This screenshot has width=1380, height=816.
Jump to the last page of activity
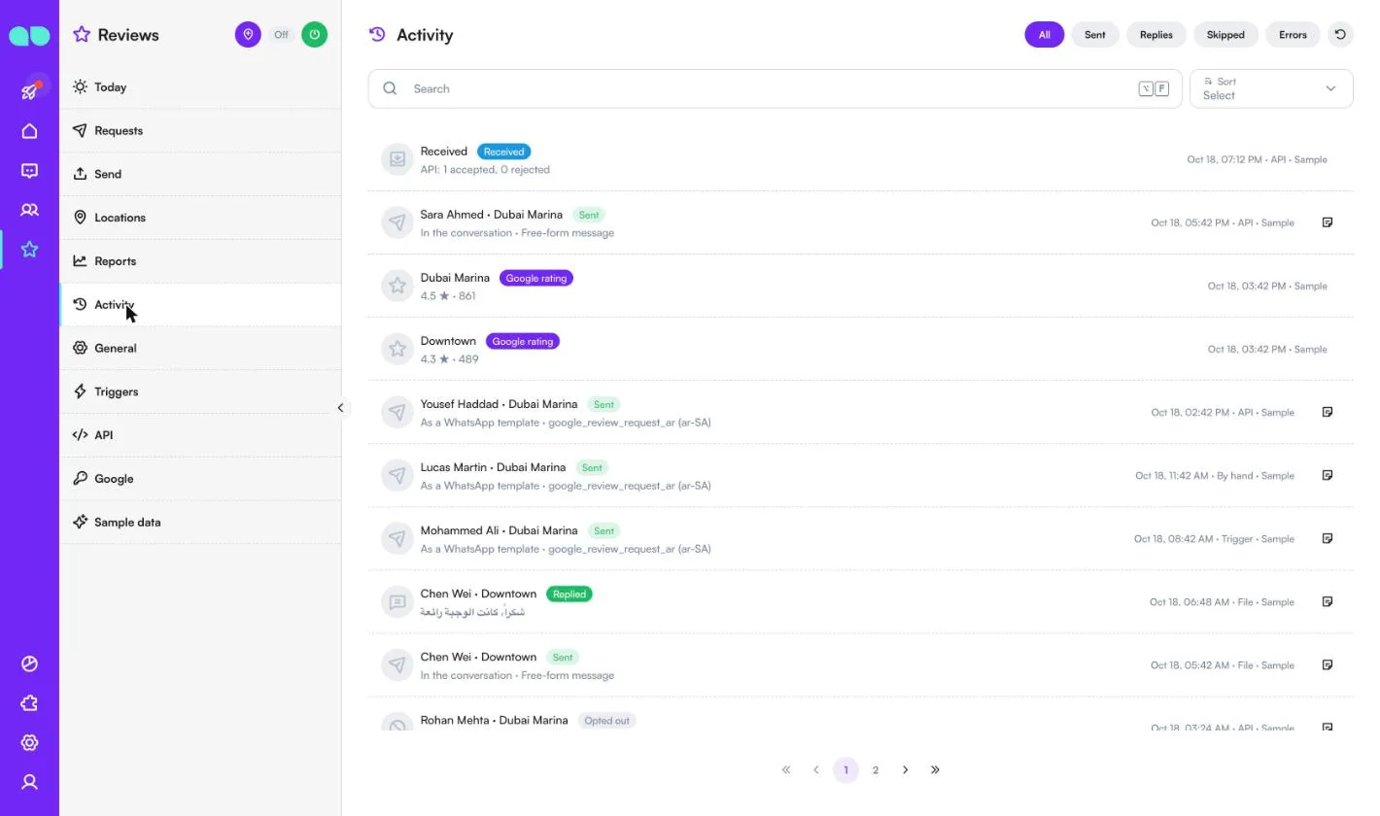(x=935, y=770)
